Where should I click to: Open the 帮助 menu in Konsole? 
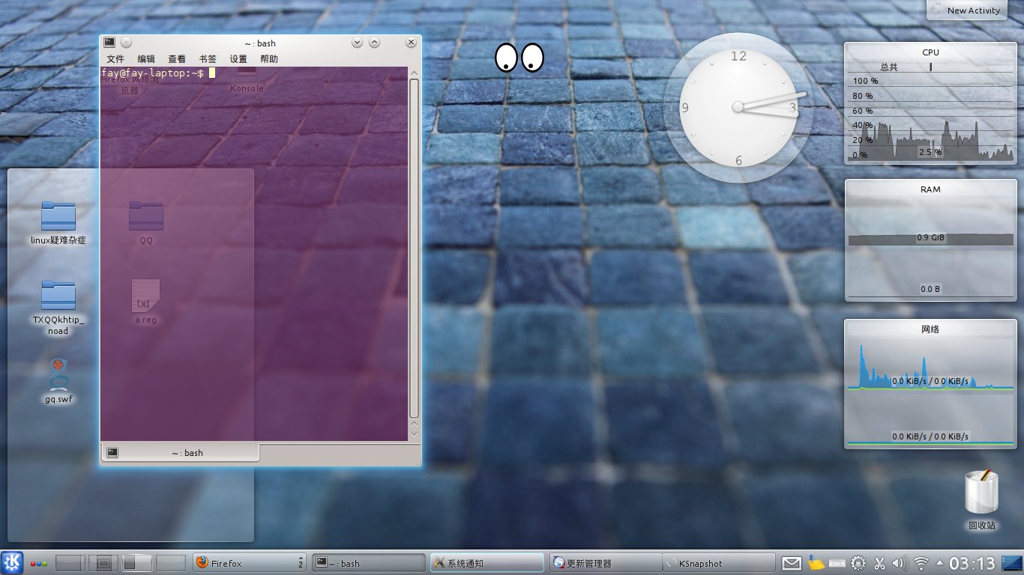269,59
